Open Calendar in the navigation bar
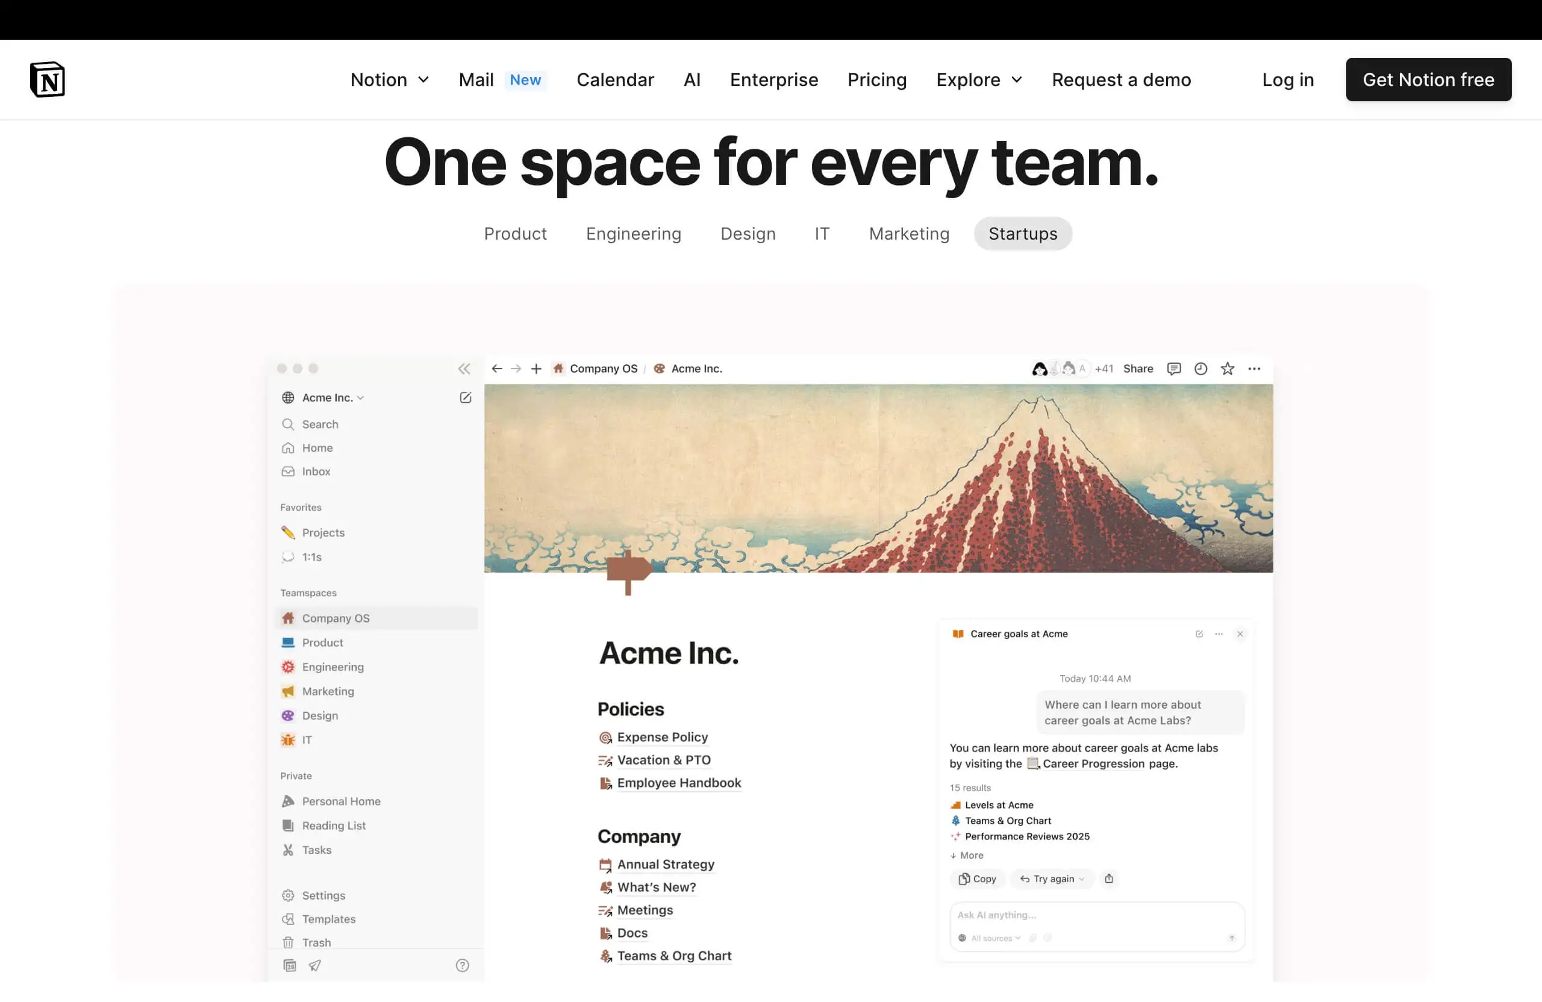This screenshot has height=1002, width=1542. point(615,79)
